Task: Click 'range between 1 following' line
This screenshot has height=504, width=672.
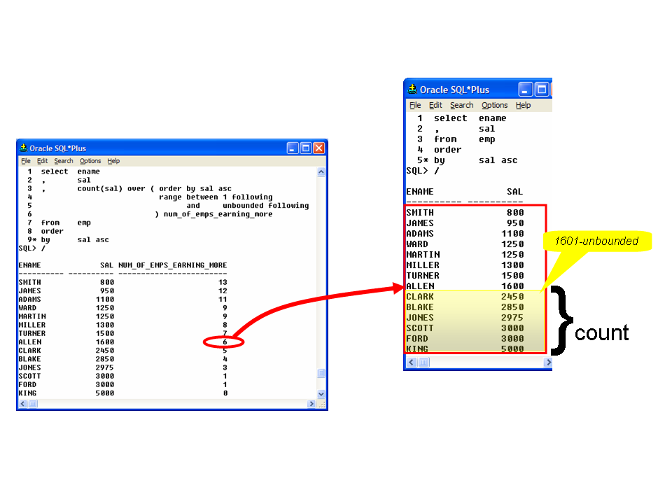Action: [x=216, y=197]
